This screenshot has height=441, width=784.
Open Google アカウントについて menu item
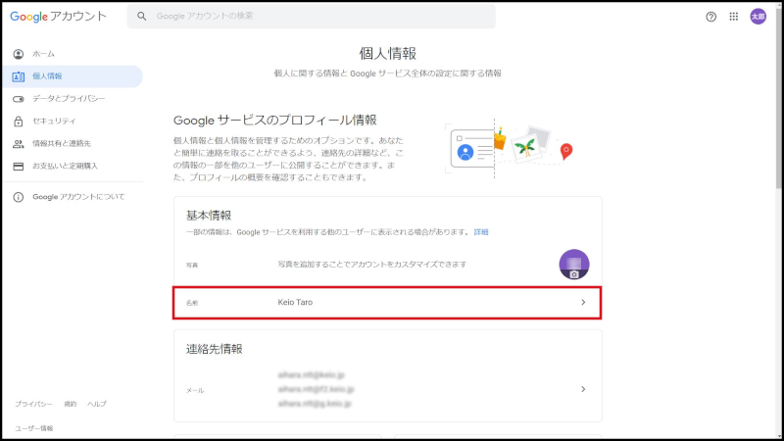click(x=78, y=197)
